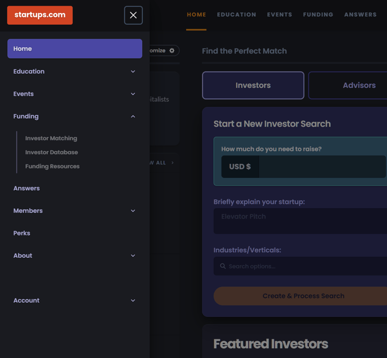387x358 pixels.
Task: Expand the Education menu chevron
Action: coord(133,71)
